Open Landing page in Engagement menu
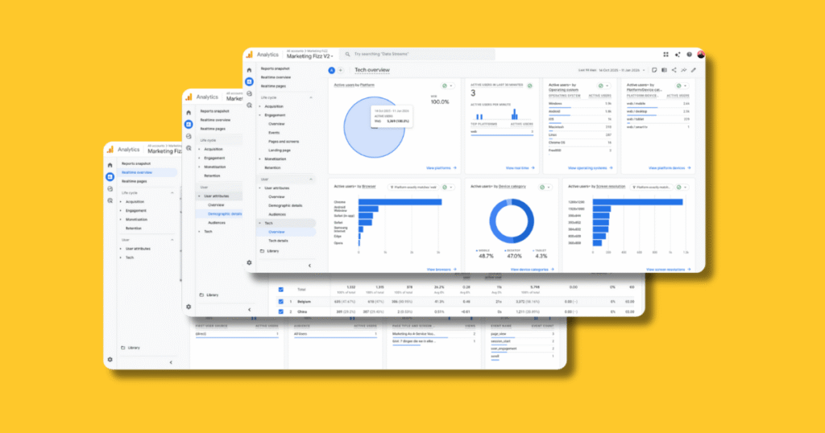Viewport: 825px width, 433px height. (280, 151)
